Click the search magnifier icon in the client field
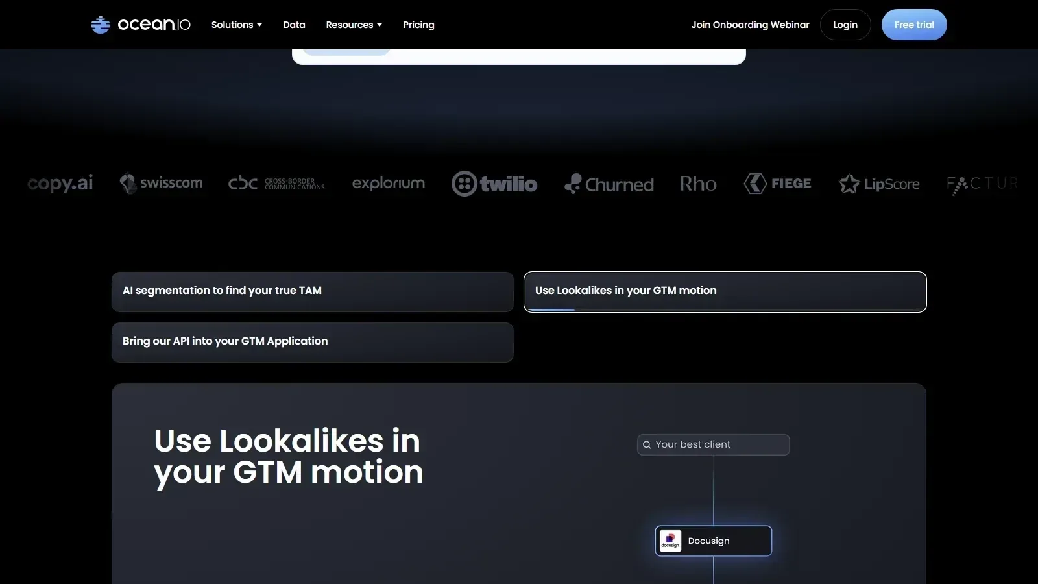This screenshot has height=584, width=1038. click(647, 445)
